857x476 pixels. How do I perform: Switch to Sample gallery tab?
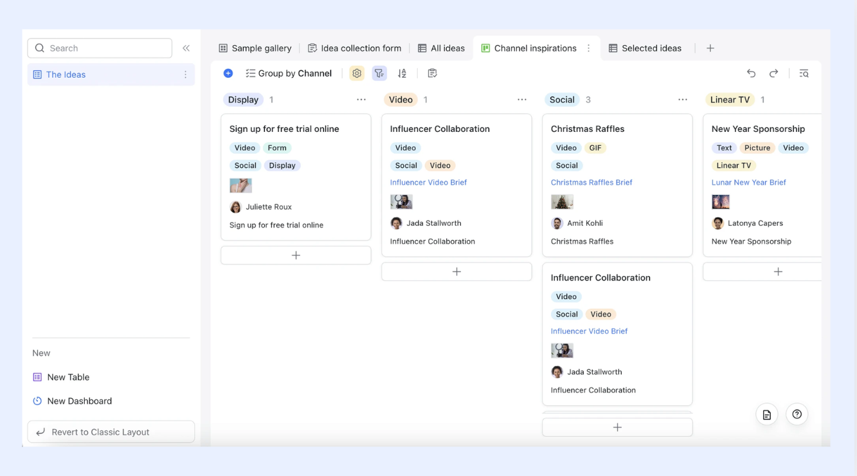[255, 48]
